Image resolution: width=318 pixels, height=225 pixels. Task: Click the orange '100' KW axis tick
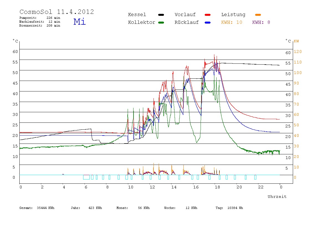tap(298, 73)
